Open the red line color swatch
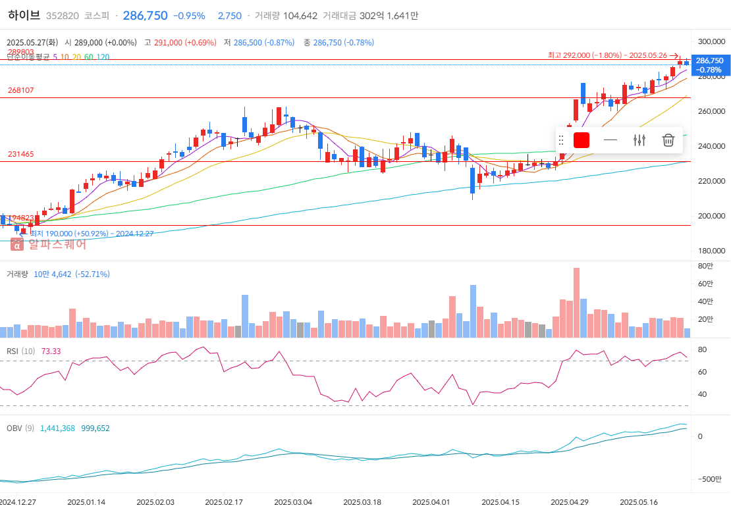Screen dimensions: 731x512 pos(582,140)
